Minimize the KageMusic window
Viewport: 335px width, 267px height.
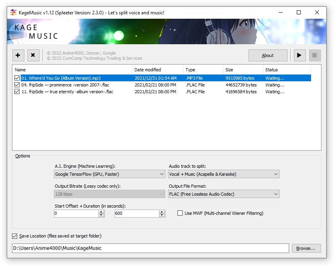click(x=281, y=13)
